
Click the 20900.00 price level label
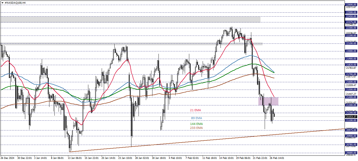pyautogui.click(x=351, y=136)
